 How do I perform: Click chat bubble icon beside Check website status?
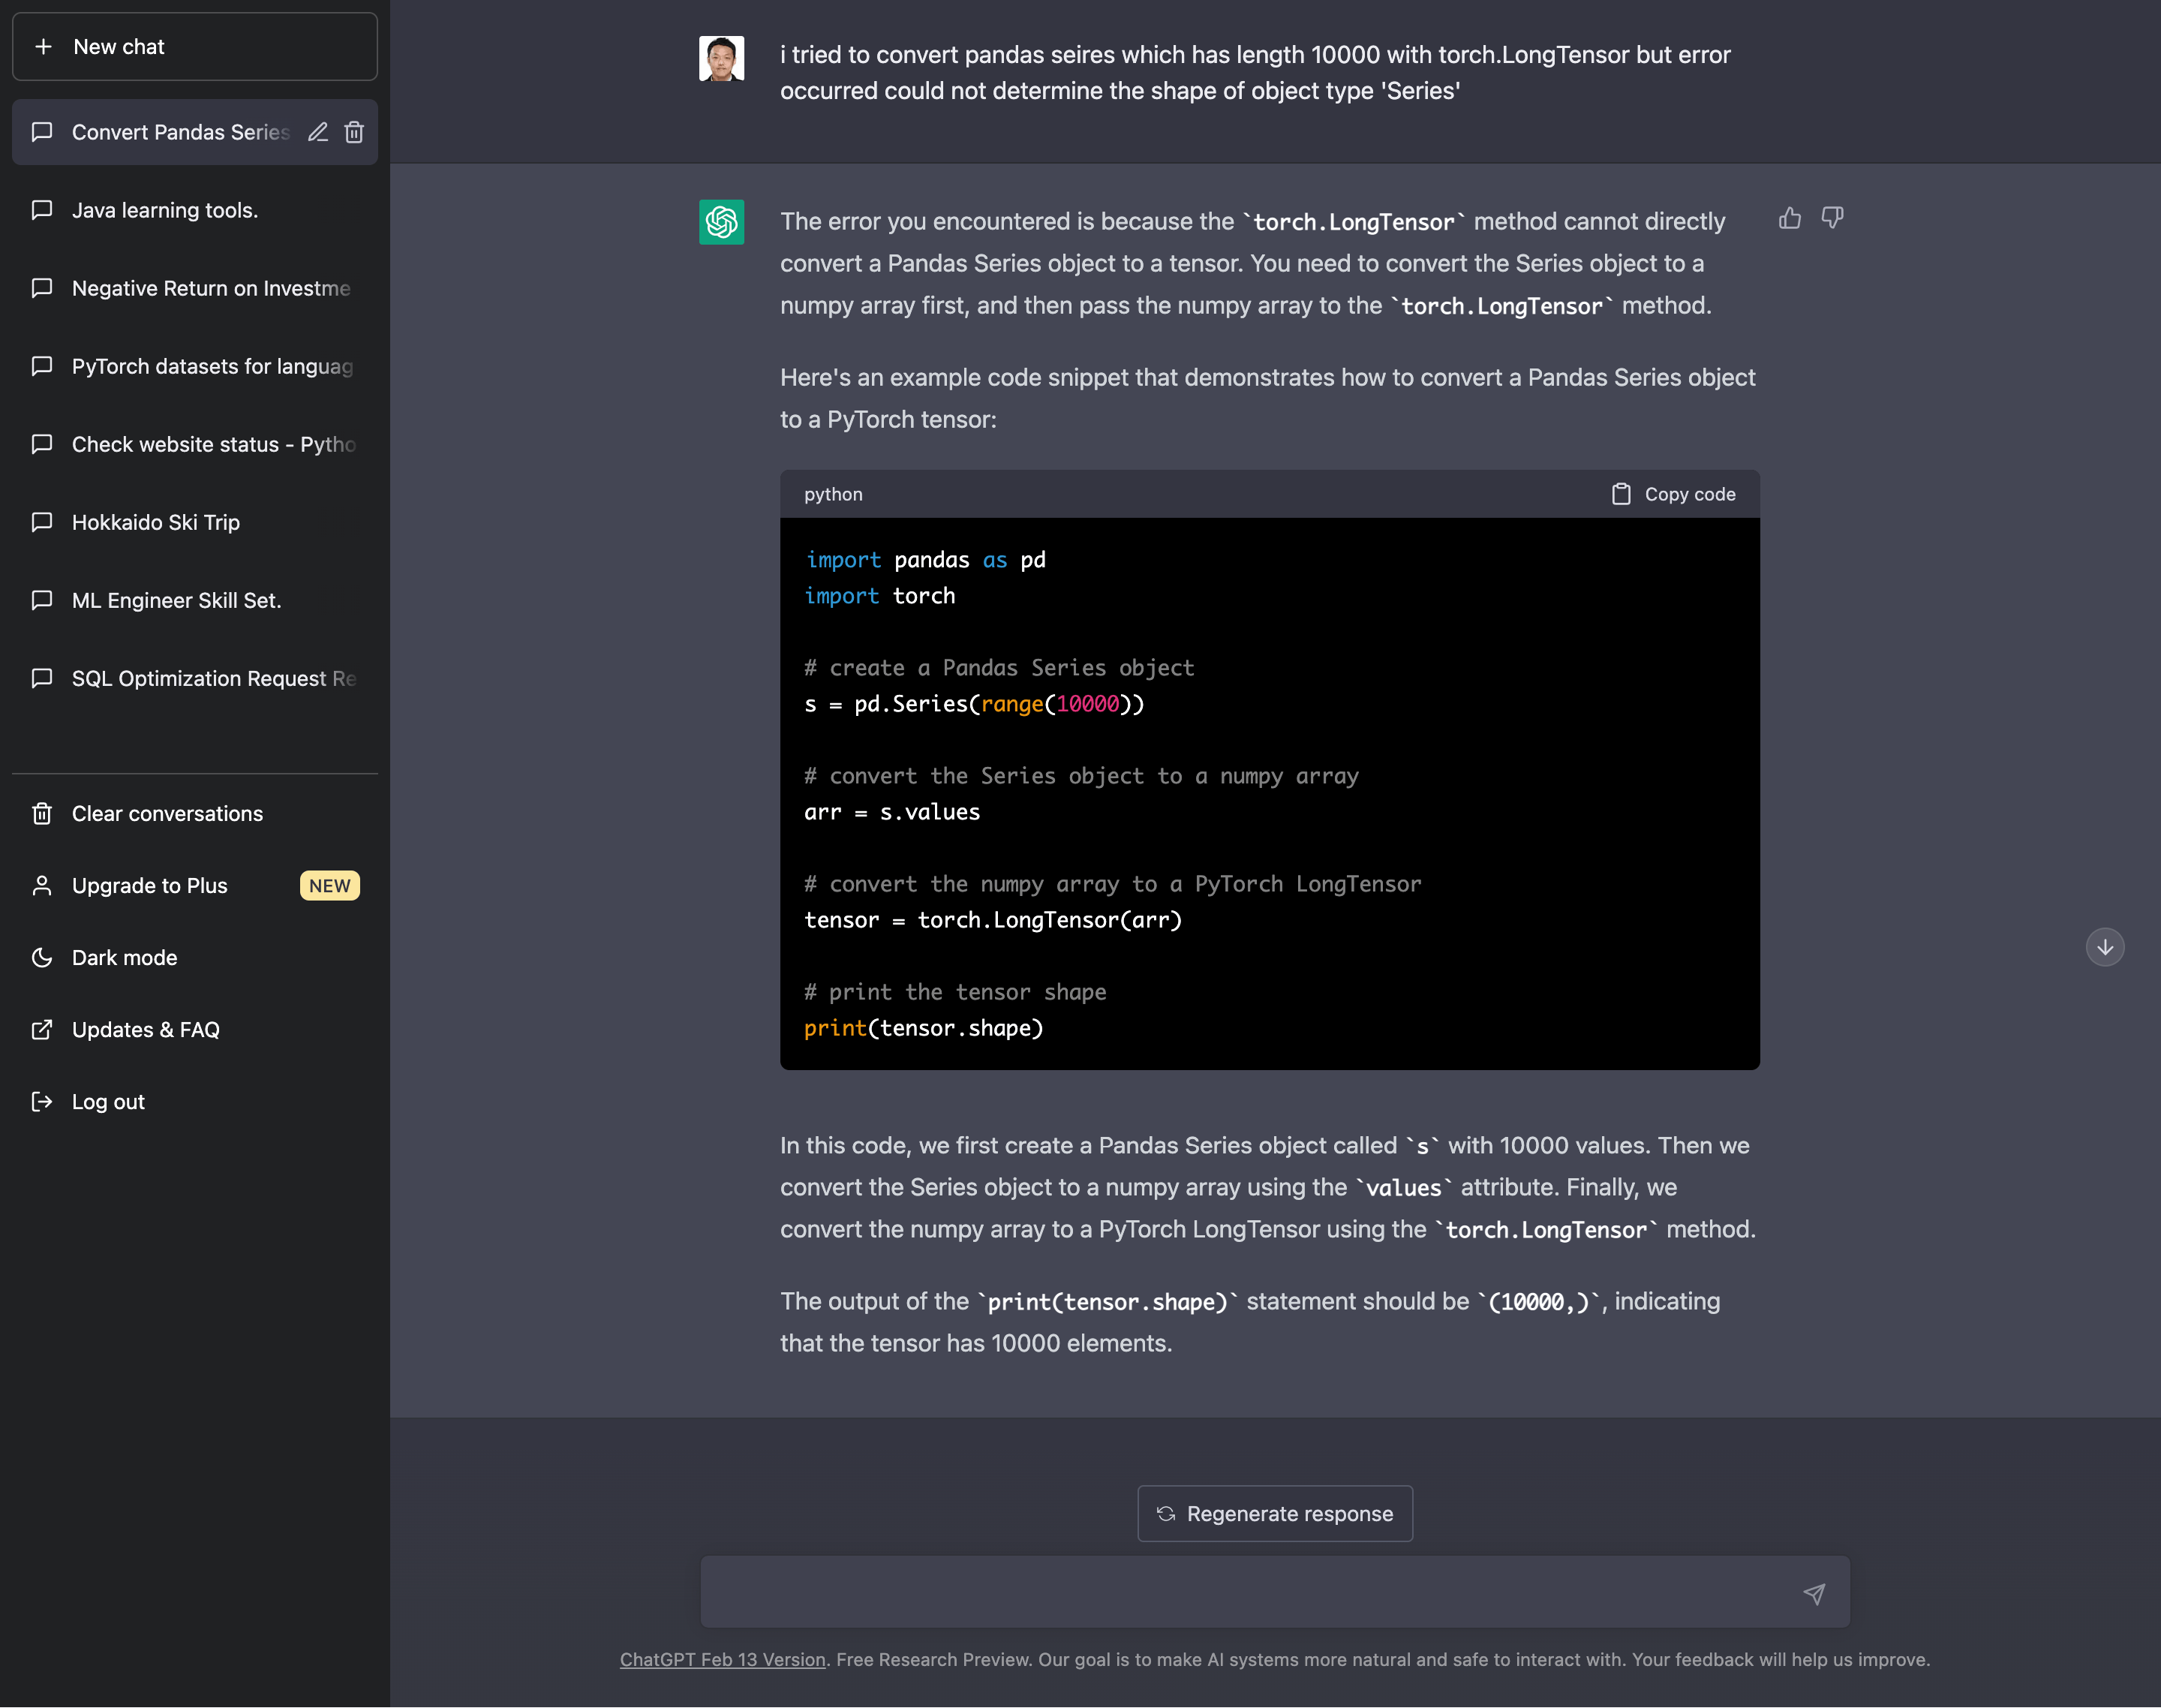pos(42,444)
